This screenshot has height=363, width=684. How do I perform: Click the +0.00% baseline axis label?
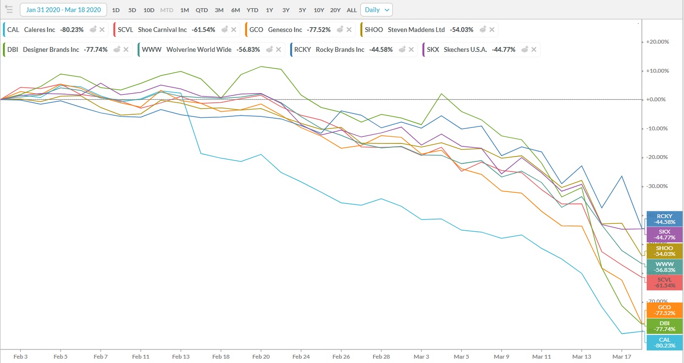click(x=657, y=99)
